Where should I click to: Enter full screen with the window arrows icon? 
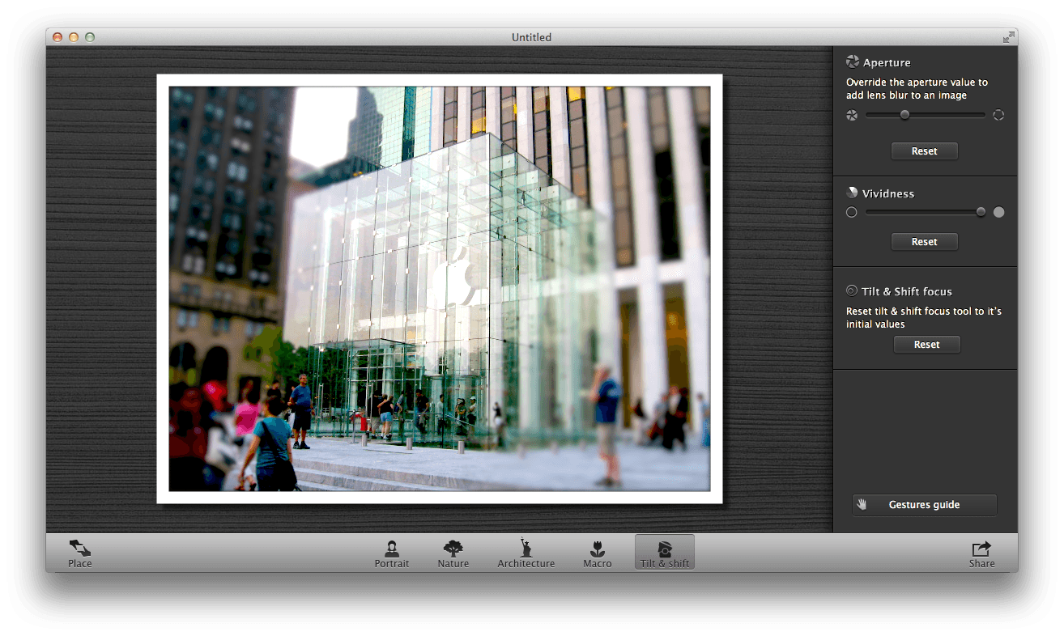coord(1008,37)
